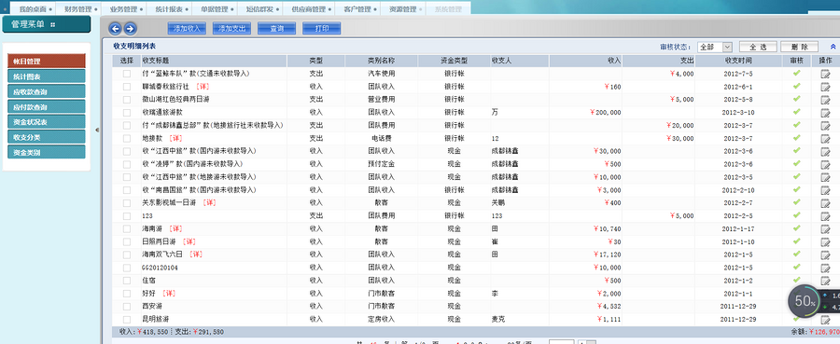
Task: Open the 财务管理 top tab
Action: (78, 9)
